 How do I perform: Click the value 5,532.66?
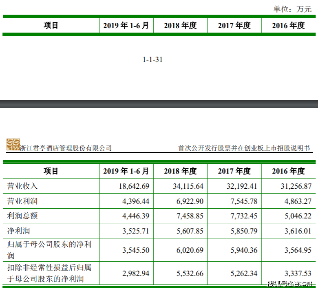[190, 273]
